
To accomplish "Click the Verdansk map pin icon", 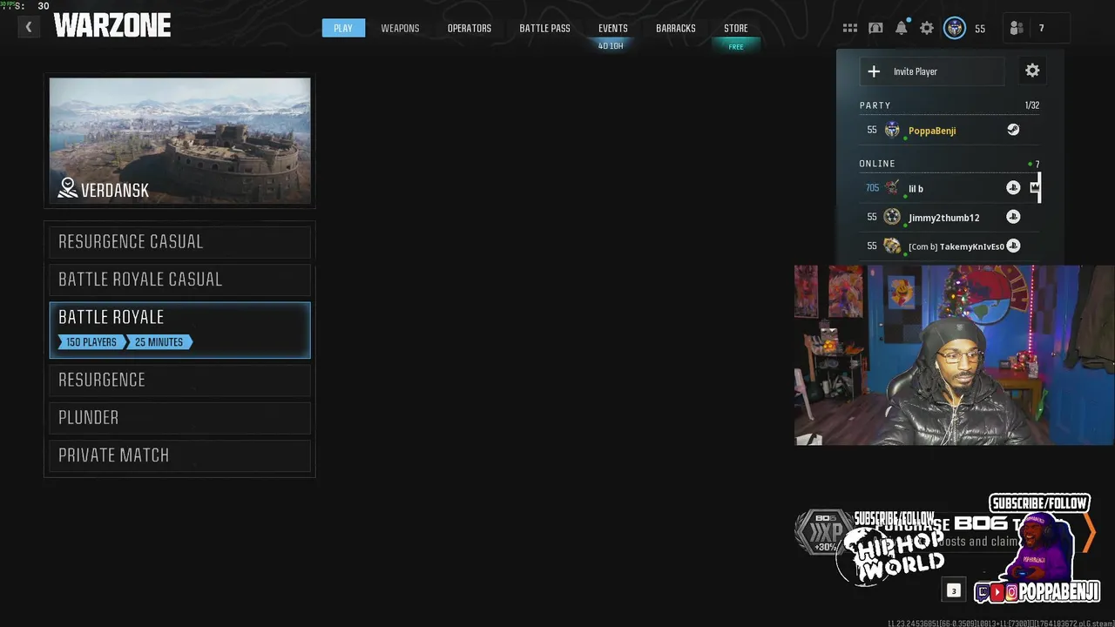I will click(67, 188).
